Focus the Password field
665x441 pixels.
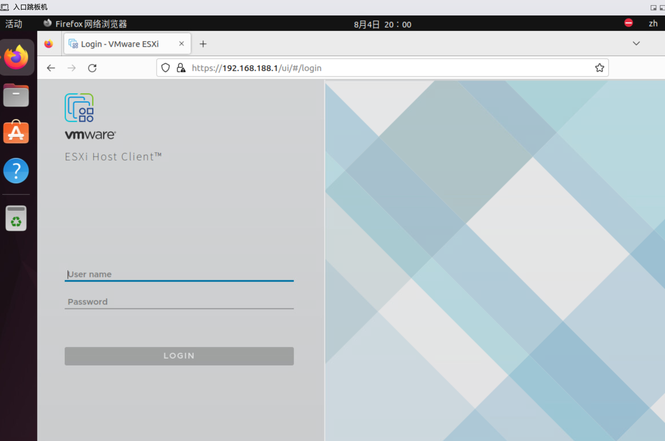pos(179,302)
